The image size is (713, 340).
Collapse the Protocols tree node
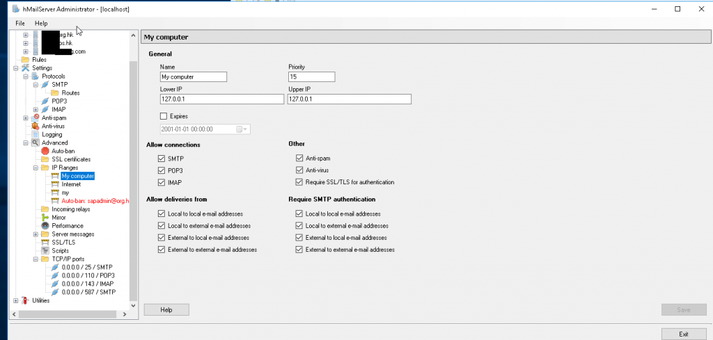(x=26, y=76)
